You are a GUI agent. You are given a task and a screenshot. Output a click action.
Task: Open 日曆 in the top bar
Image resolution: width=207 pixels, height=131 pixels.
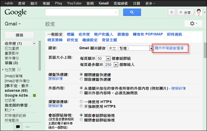pos(136,3)
